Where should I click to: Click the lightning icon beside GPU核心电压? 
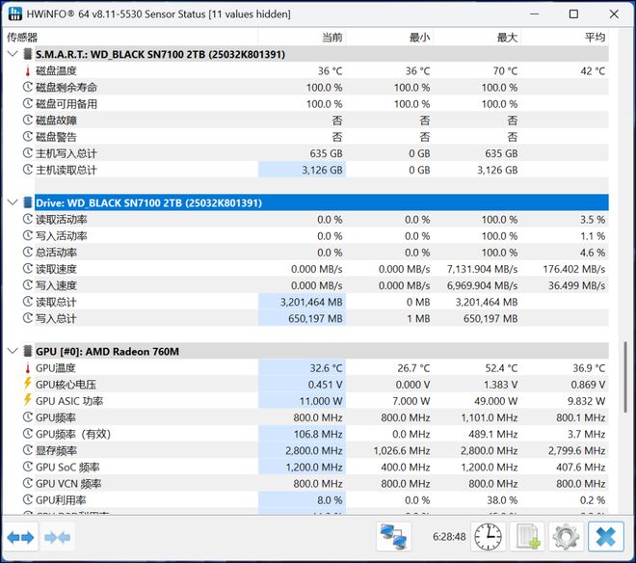point(27,384)
